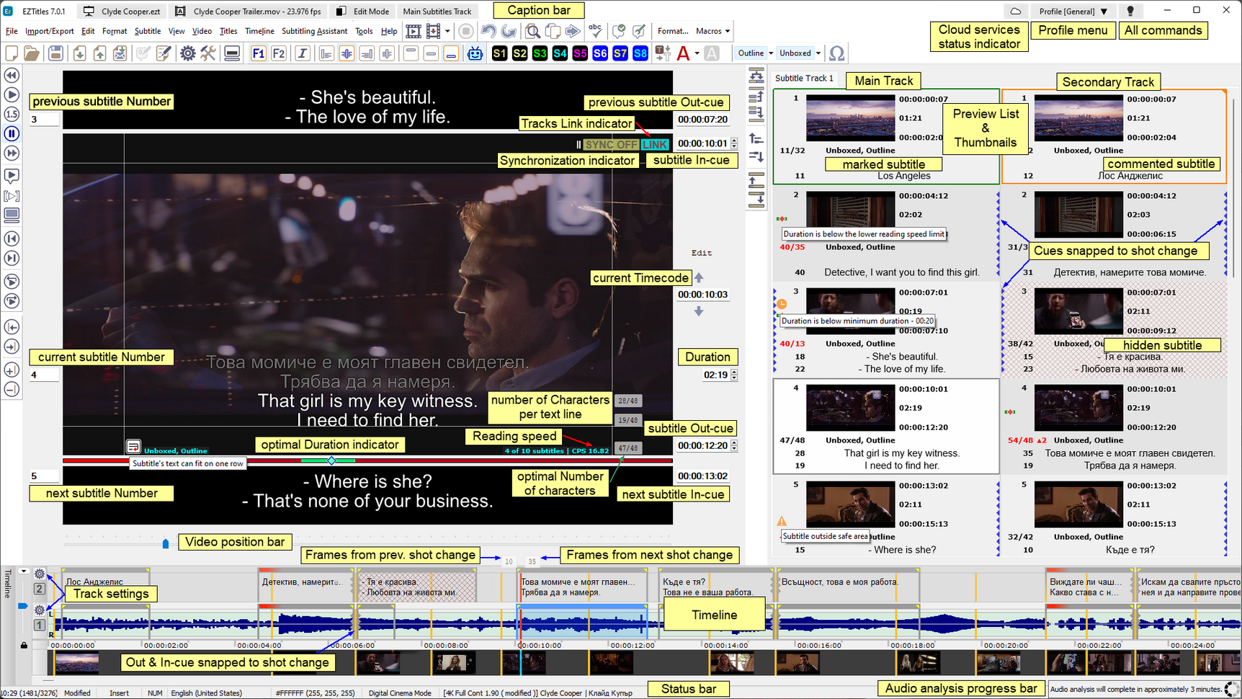Toggle the LINK tracks indicator
The height and width of the screenshot is (699, 1242).
pos(654,144)
